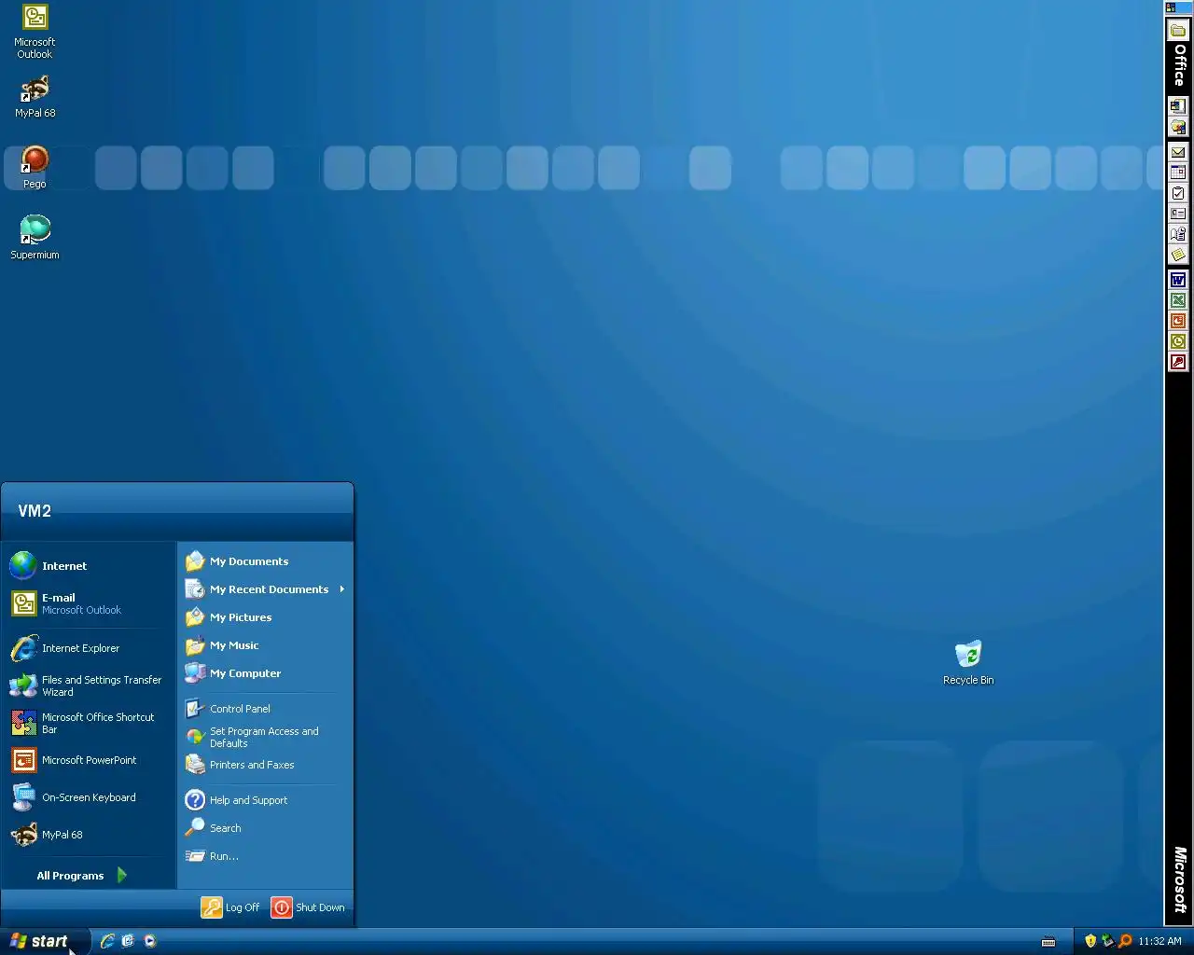
Task: Open My Computer in Start menu
Action: point(266,673)
